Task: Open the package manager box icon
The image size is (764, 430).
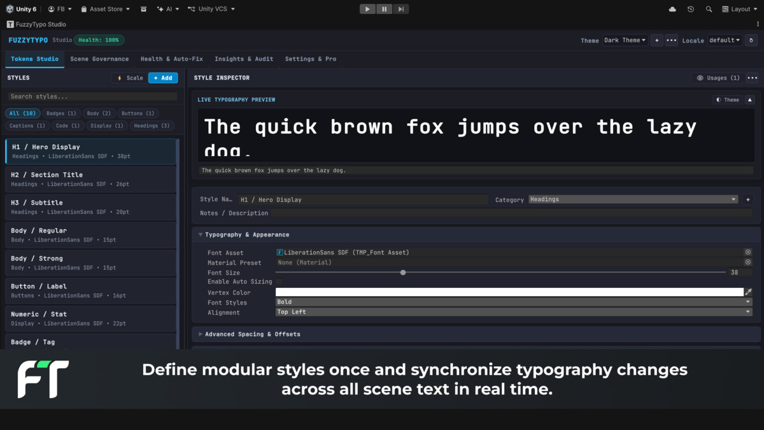Action: click(143, 9)
